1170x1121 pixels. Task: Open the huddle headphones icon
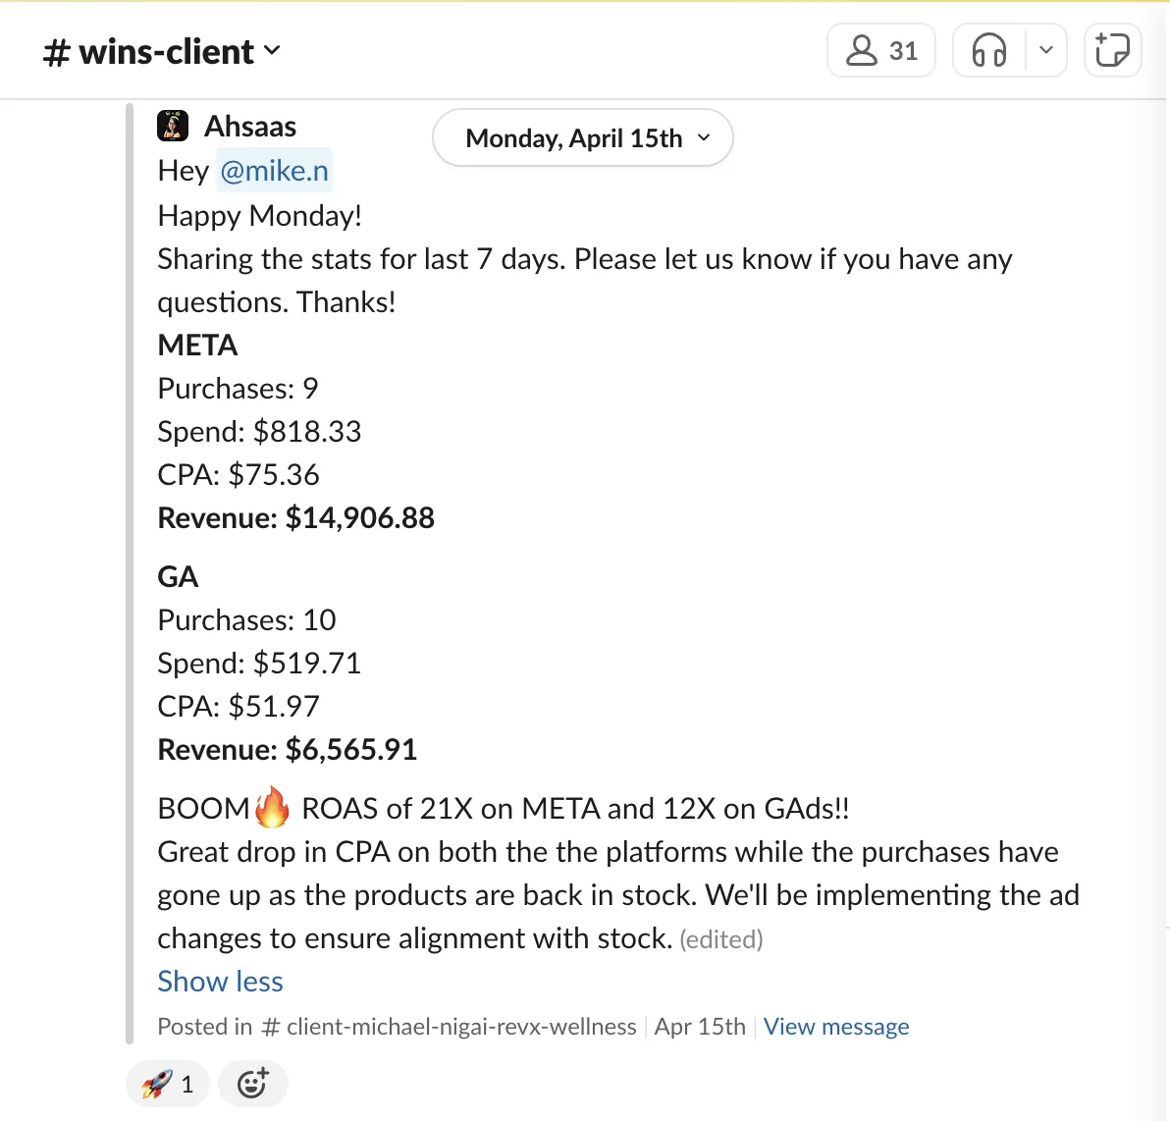989,51
